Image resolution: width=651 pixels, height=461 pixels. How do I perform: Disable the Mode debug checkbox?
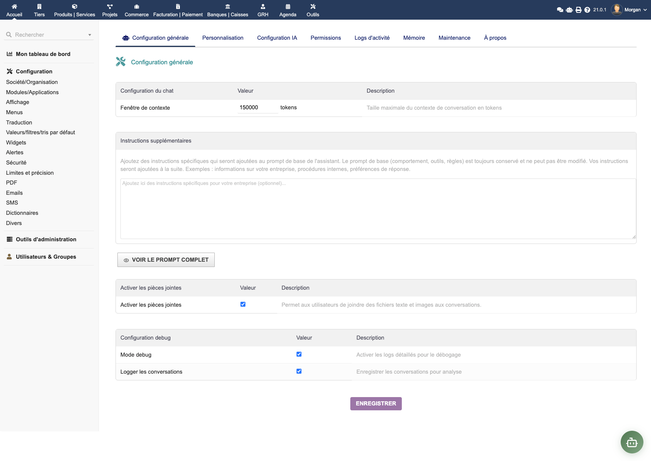pyautogui.click(x=299, y=354)
